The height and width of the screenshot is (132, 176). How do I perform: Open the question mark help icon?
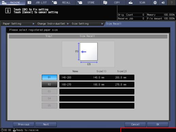point(172,2)
